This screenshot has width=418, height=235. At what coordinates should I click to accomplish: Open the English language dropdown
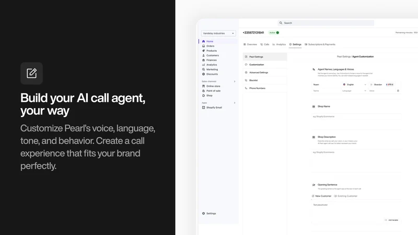point(354,85)
